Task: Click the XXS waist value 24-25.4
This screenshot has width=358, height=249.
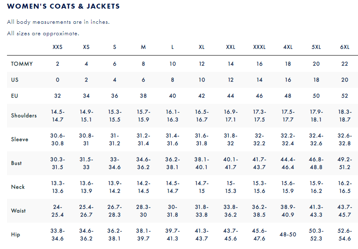Action: [57, 211]
